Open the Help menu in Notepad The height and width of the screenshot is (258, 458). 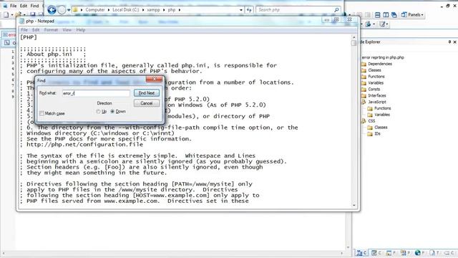click(81, 30)
